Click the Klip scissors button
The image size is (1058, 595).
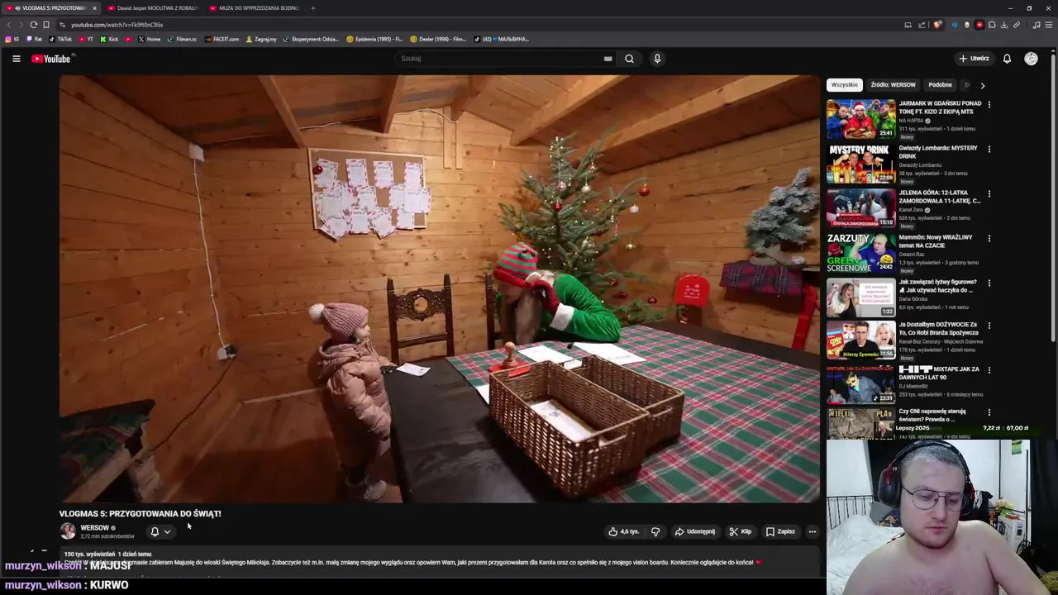pos(741,531)
